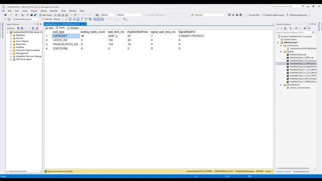Expand the Replication node
The width and height of the screenshot is (322, 181).
pyautogui.click(x=11, y=44)
